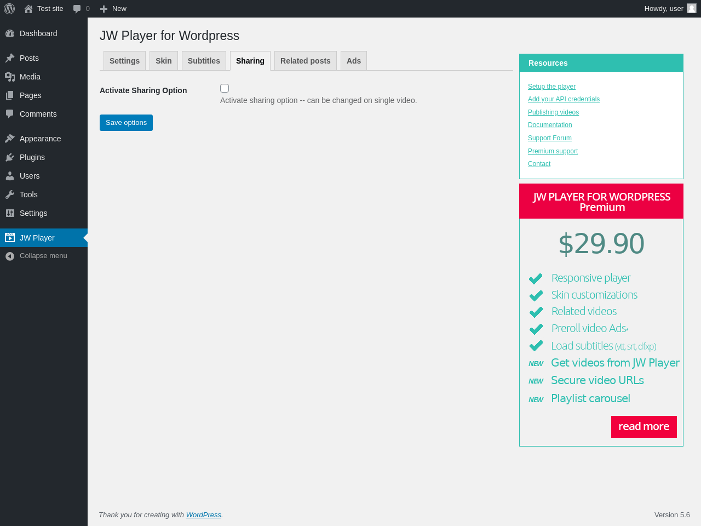Click the Users person icon

click(x=10, y=176)
